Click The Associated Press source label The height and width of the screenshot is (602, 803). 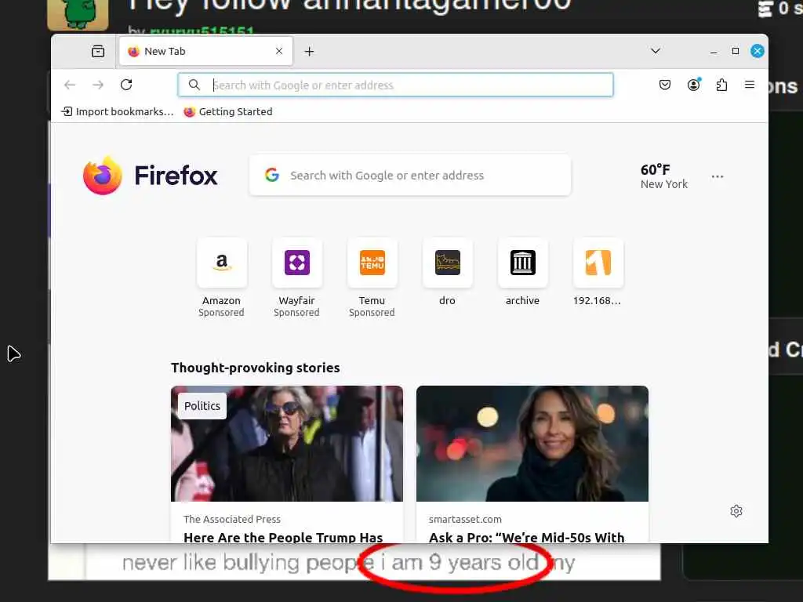click(x=232, y=519)
